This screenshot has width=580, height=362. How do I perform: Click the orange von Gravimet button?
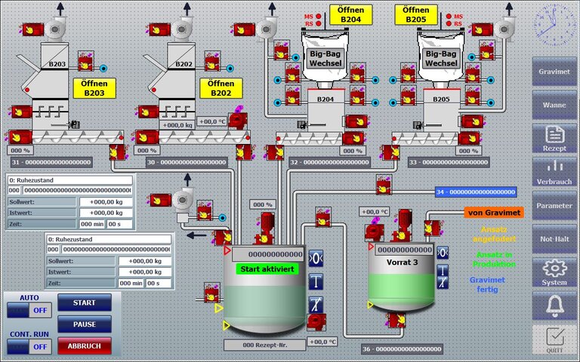click(494, 213)
